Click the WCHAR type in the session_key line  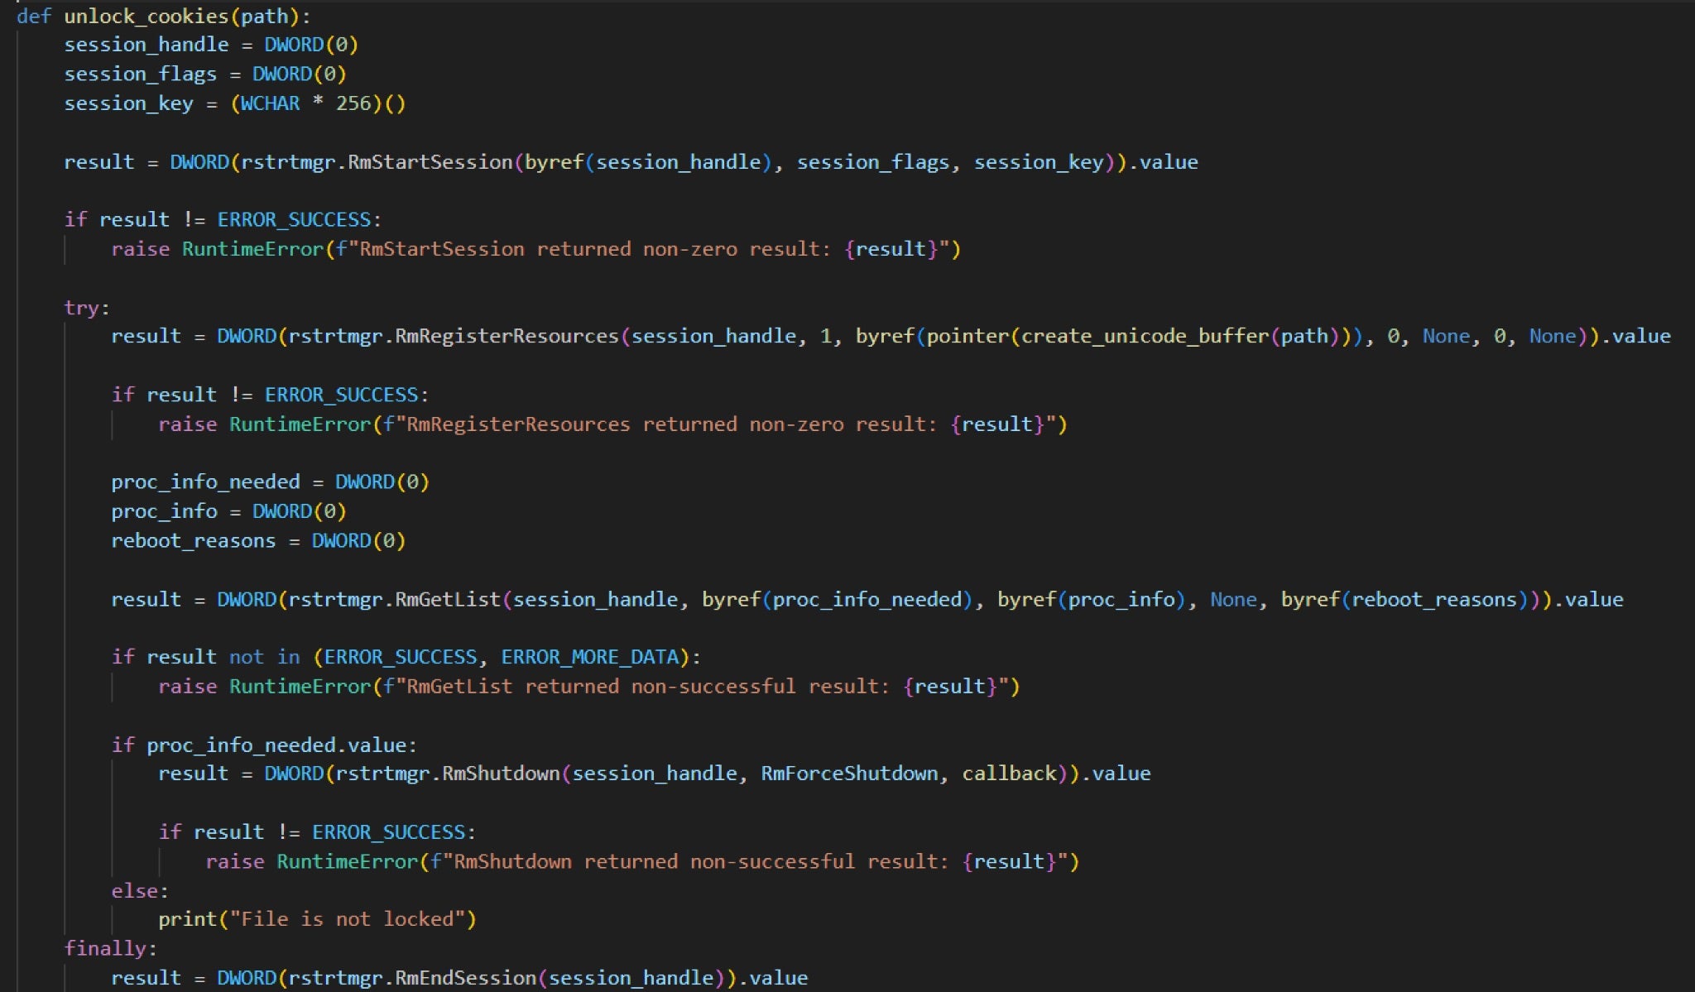point(270,103)
